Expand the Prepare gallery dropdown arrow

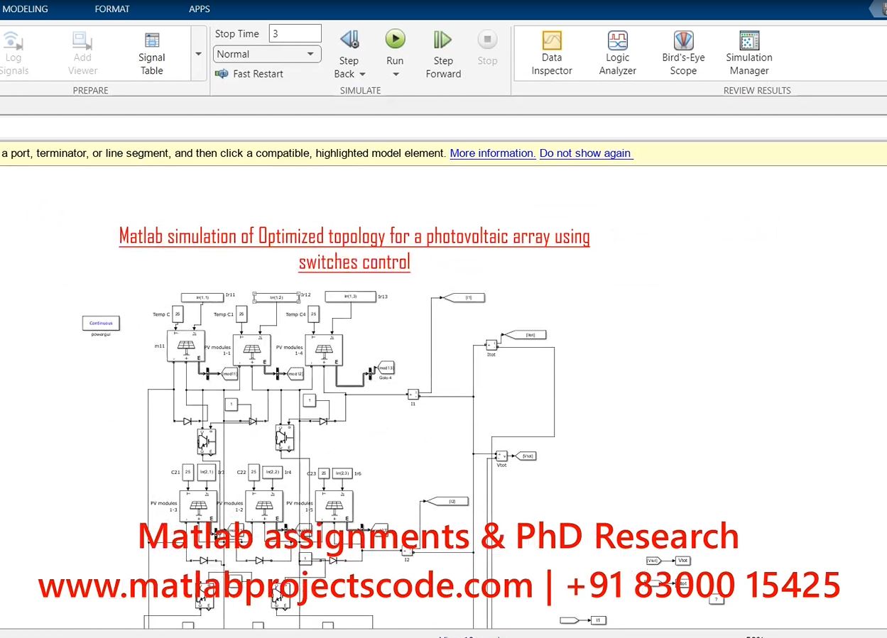tap(198, 54)
